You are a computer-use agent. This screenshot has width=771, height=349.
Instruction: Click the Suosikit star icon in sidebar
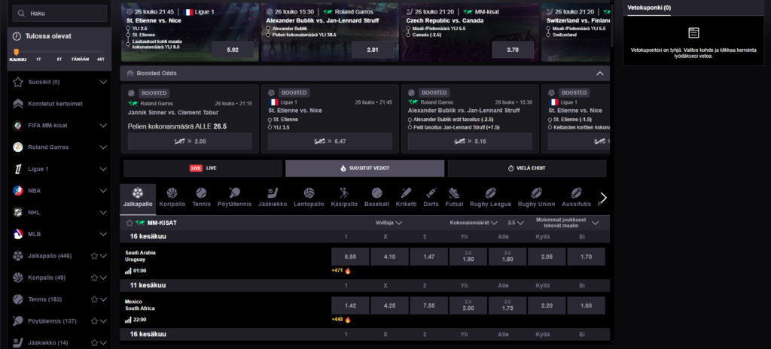pos(18,82)
